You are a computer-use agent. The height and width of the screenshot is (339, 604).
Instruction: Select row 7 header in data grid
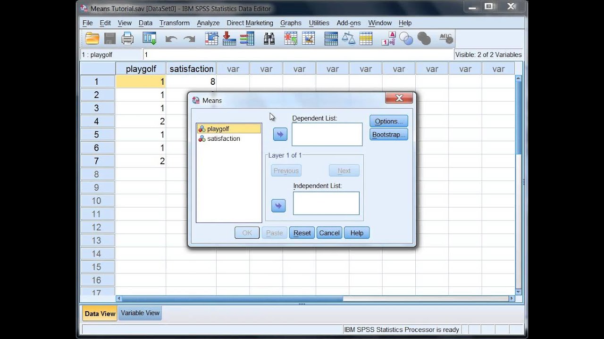[97, 161]
